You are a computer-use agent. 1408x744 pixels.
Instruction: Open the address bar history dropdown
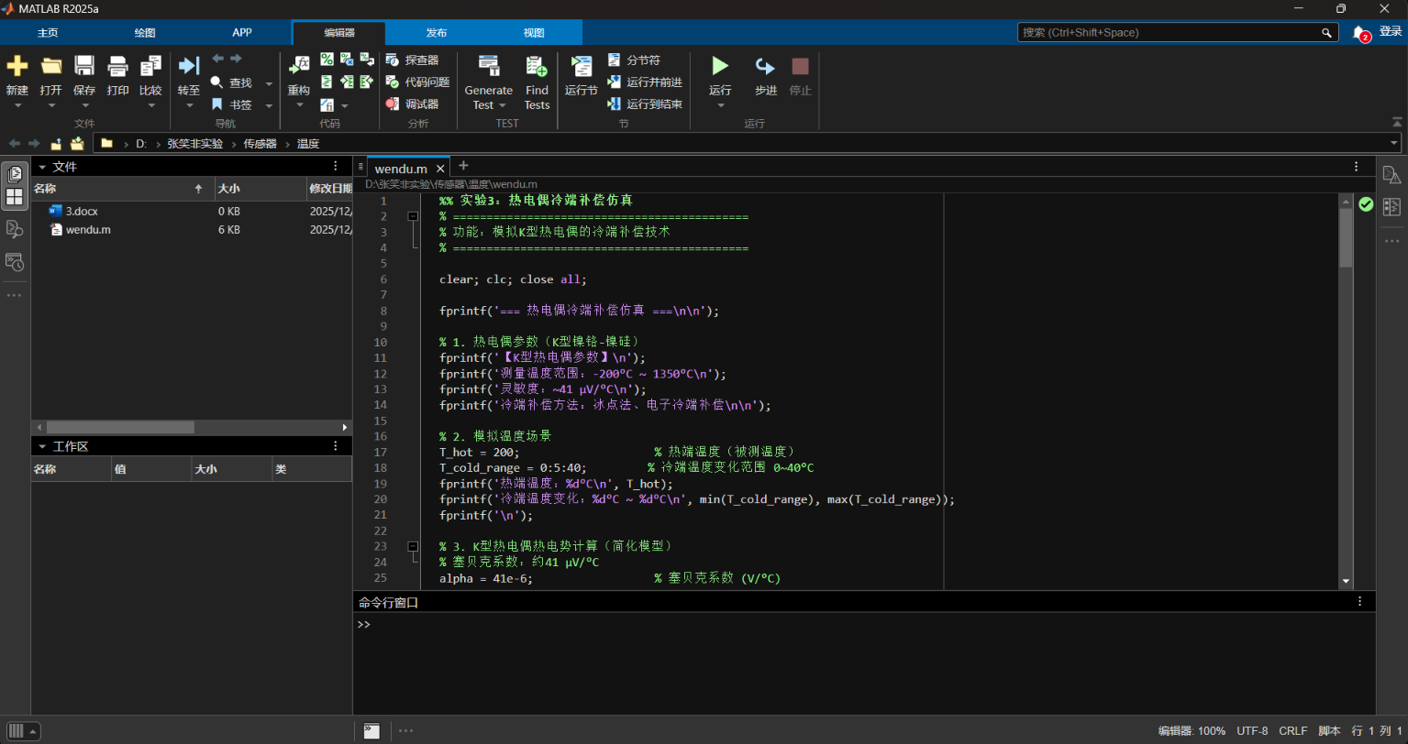(x=1394, y=144)
